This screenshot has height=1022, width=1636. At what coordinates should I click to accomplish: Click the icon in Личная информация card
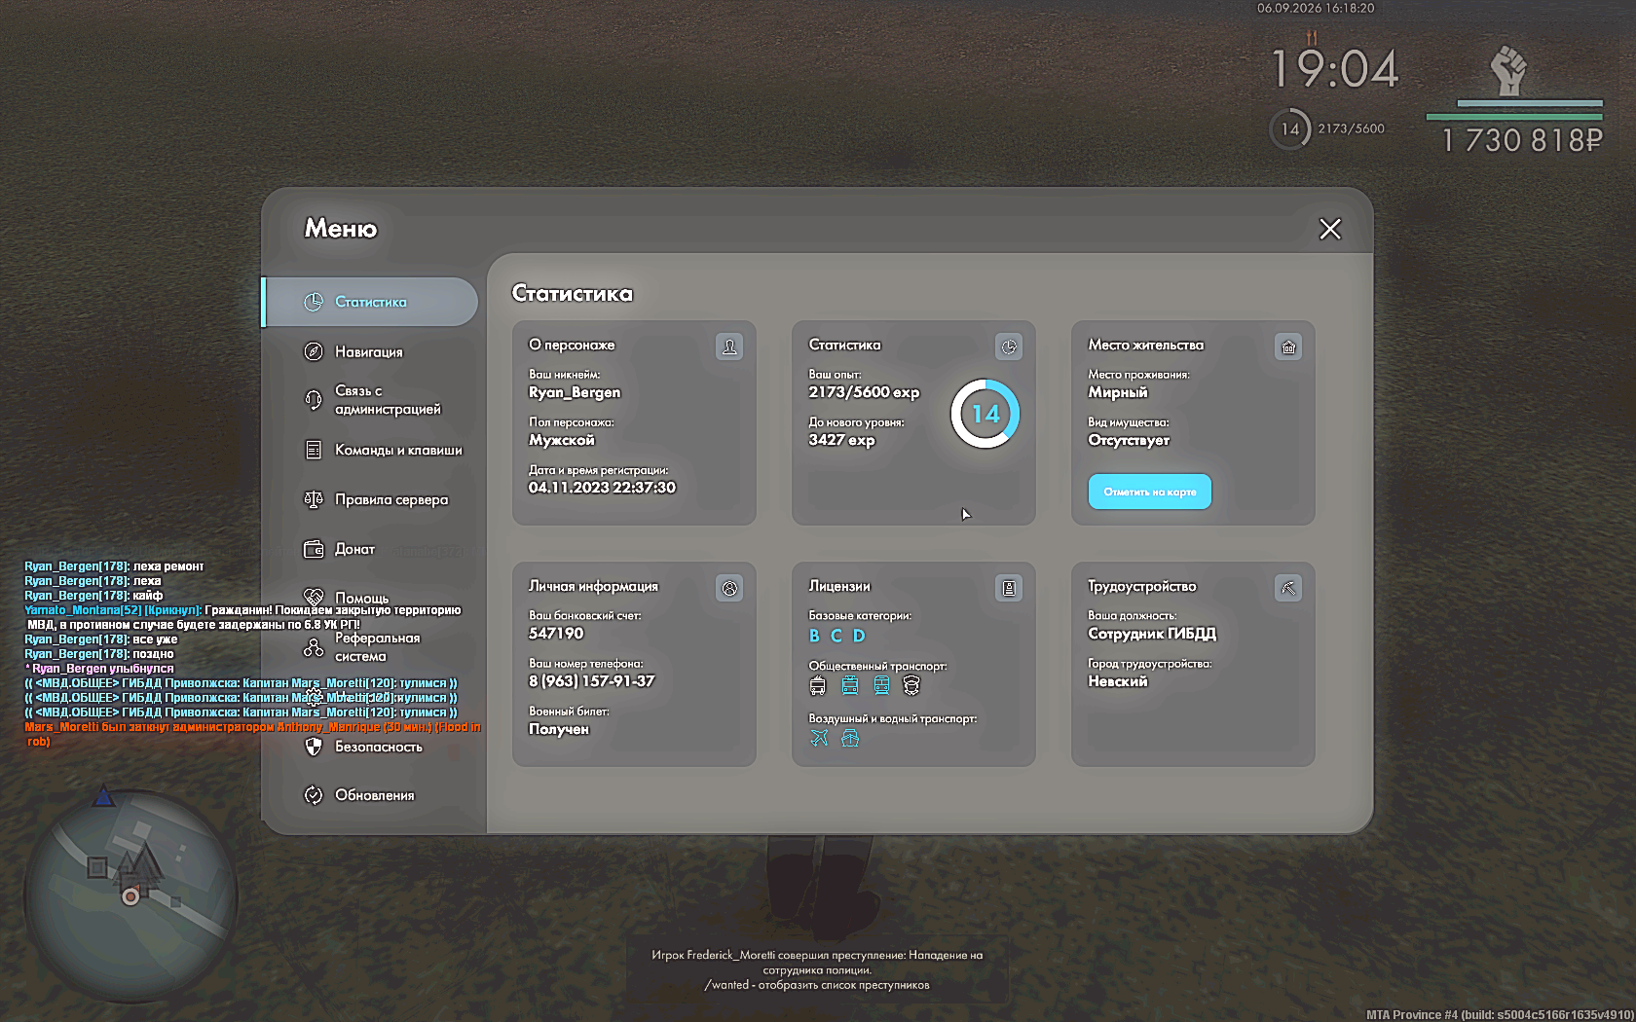click(x=729, y=588)
